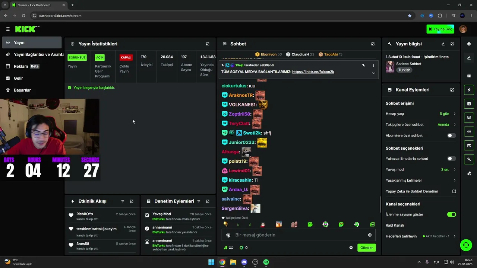This screenshot has height=268, width=477.
Task: Filter the Etkinlik Akışı feed
Action: point(123,201)
